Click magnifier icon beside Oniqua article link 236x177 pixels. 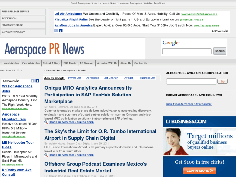(x=46, y=122)
